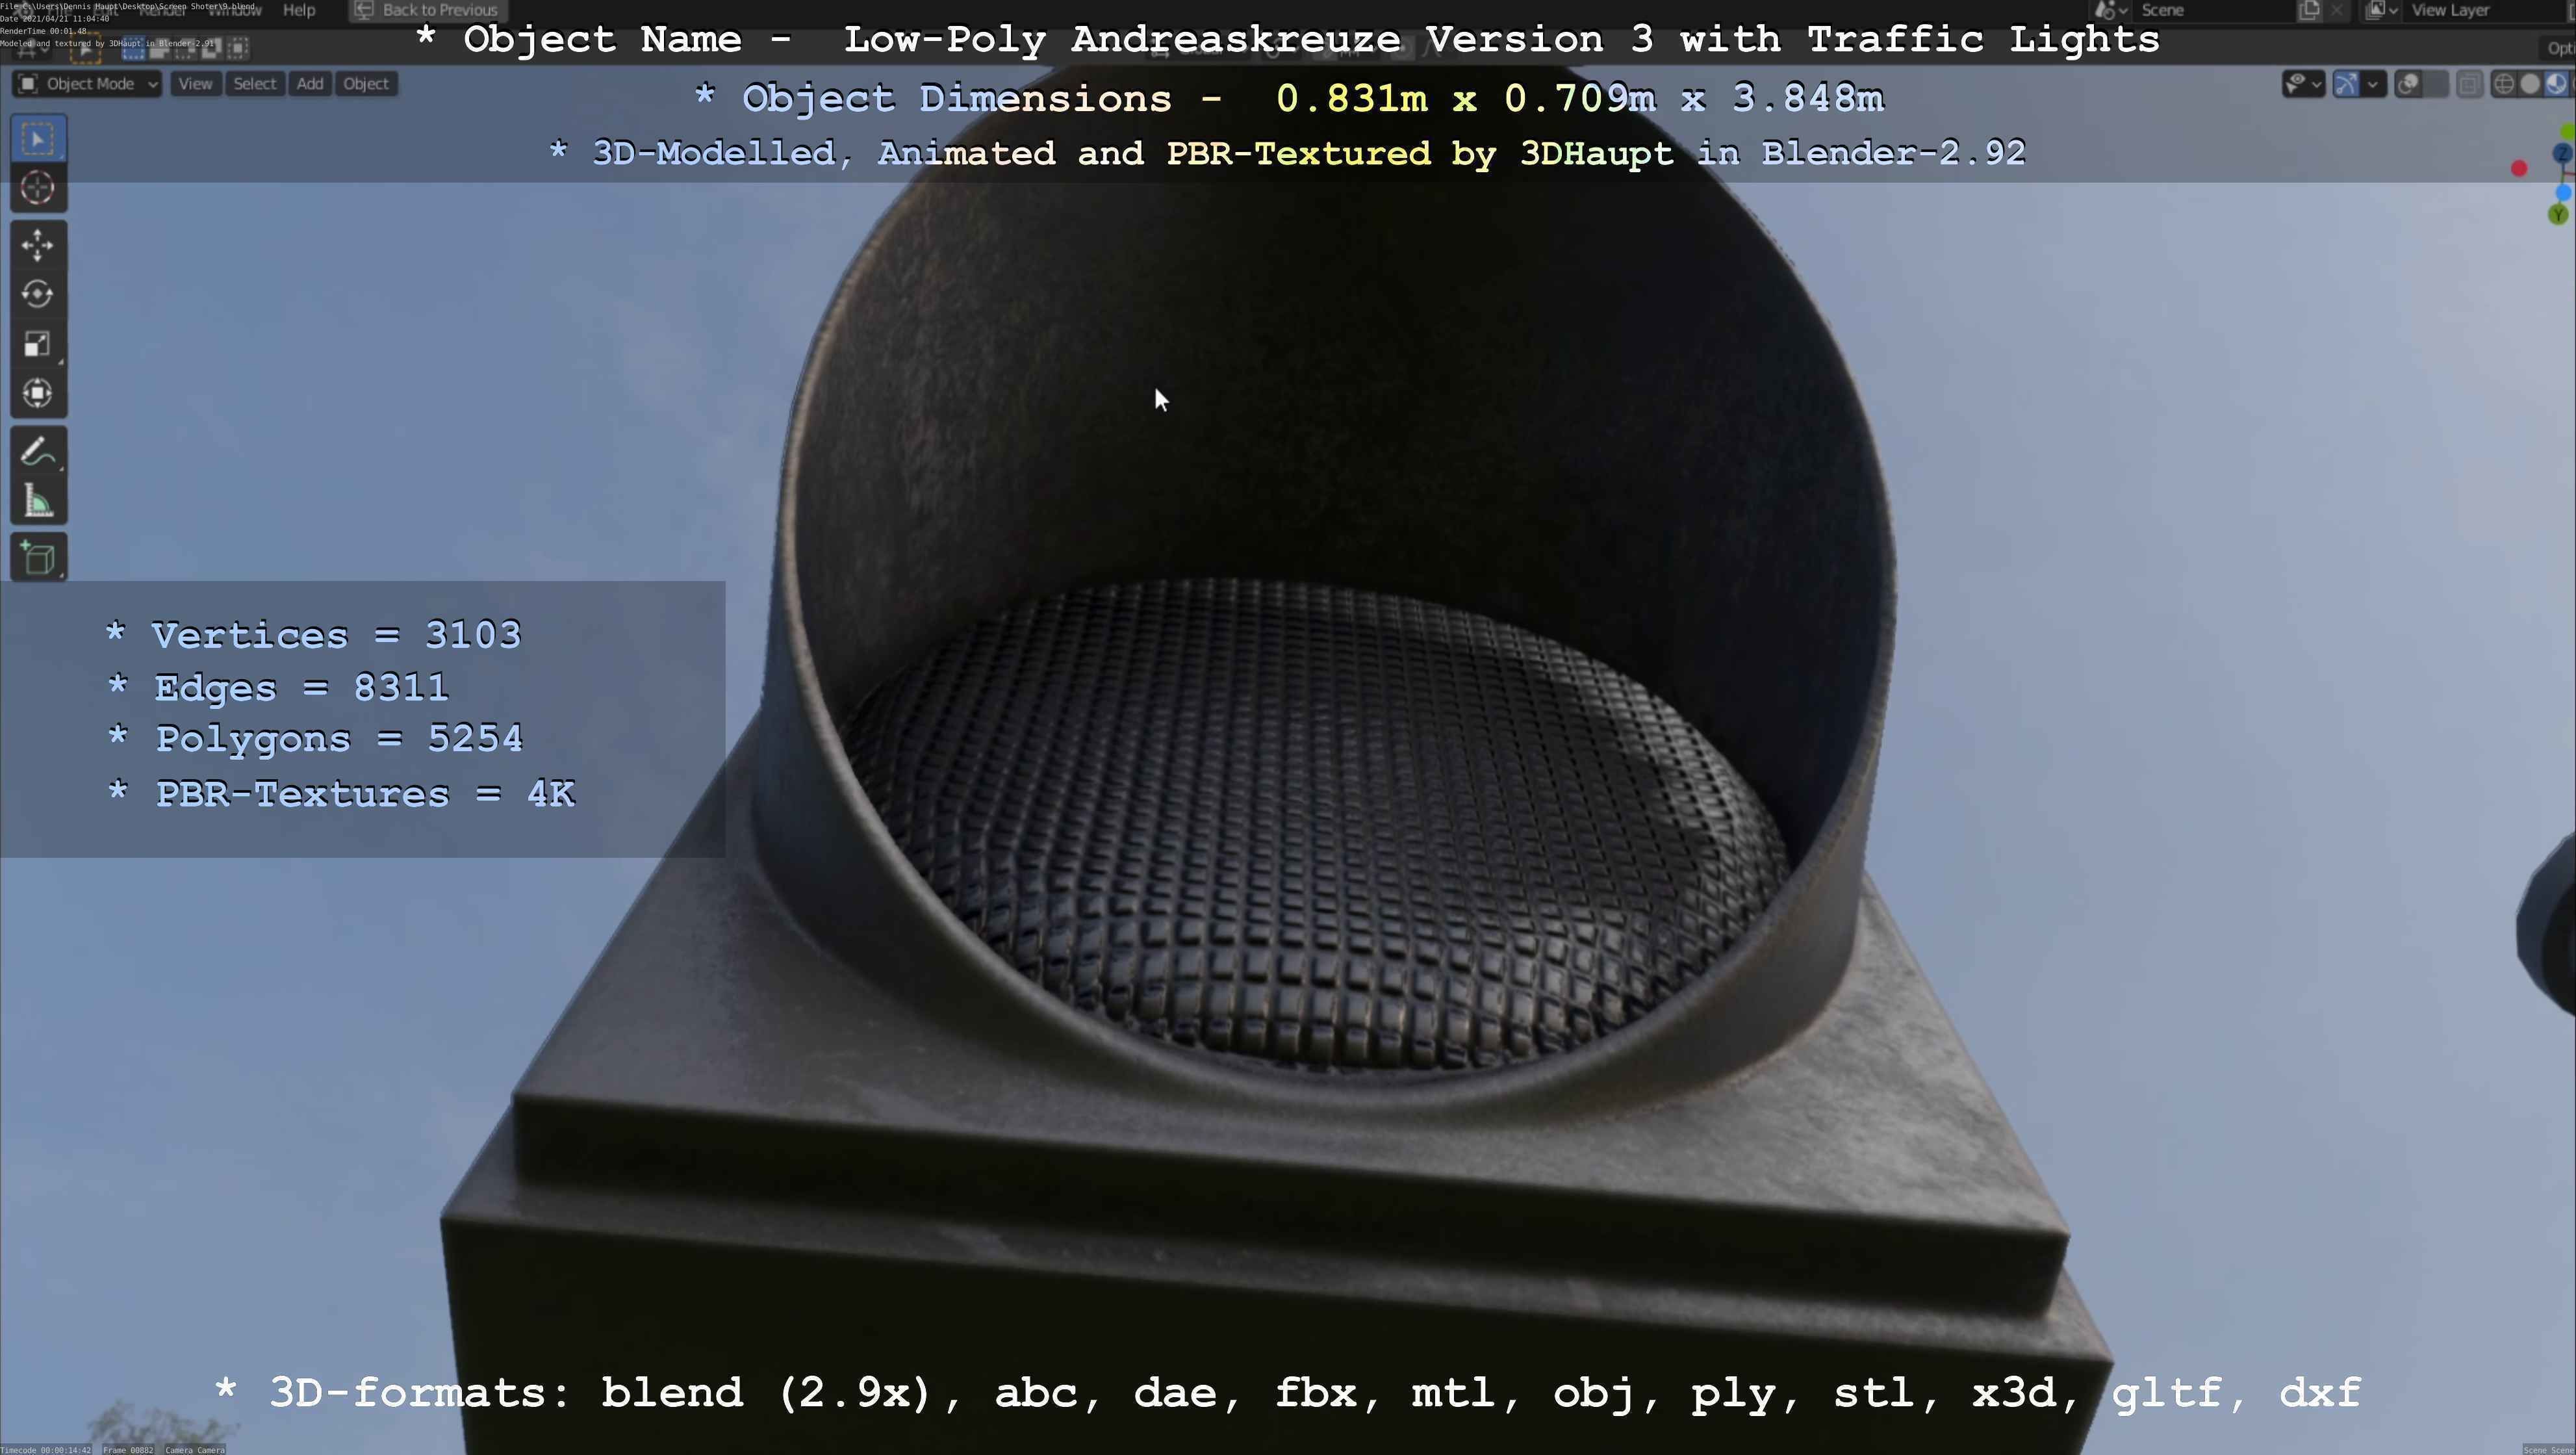Click the green Y axis gizmo
This screenshot has width=2576, height=1455.
[2558, 214]
